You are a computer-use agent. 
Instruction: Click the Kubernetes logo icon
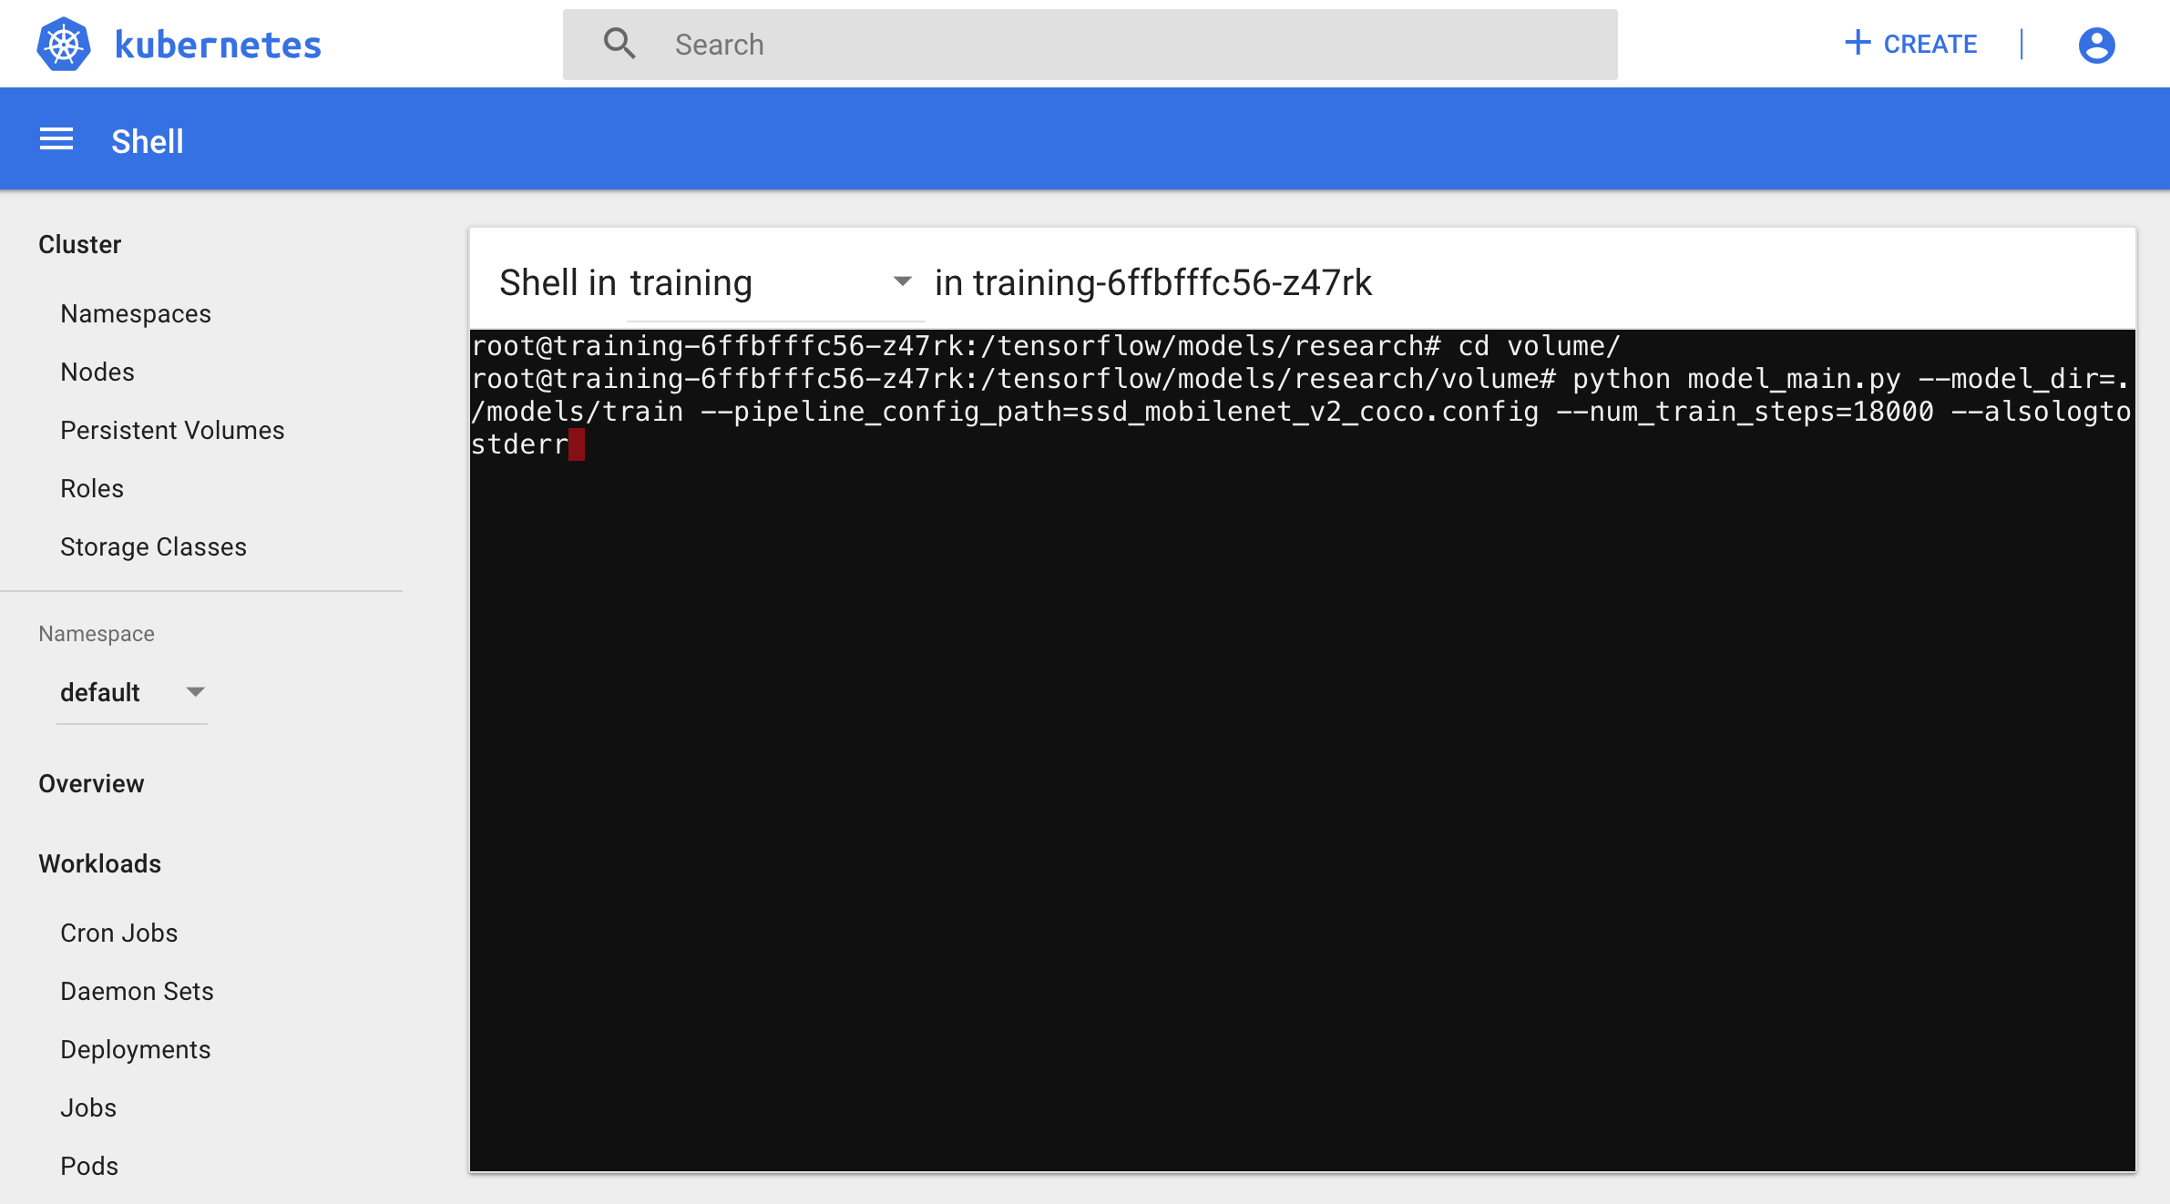tap(64, 43)
